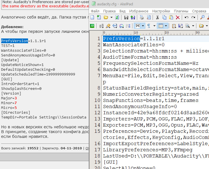Click the [GUI] line in AkelPad editor

[111, 162]
